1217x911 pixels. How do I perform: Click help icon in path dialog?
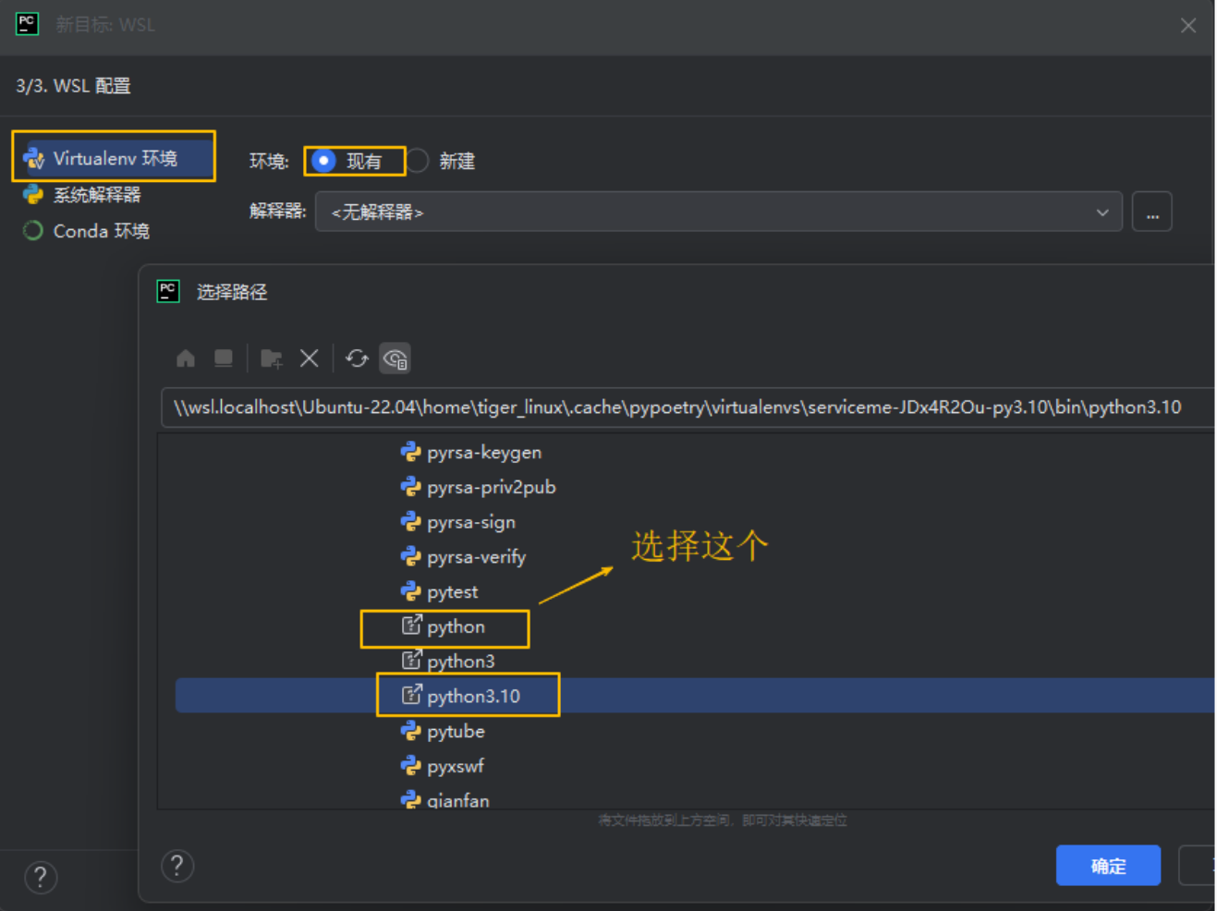click(x=177, y=866)
